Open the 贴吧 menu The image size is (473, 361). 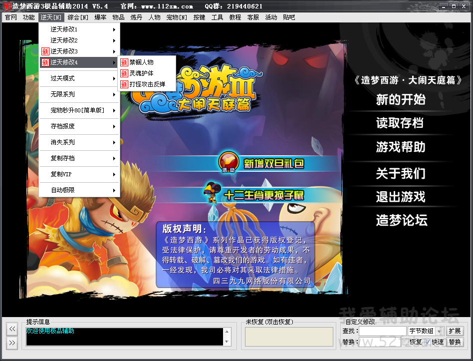[x=289, y=17]
